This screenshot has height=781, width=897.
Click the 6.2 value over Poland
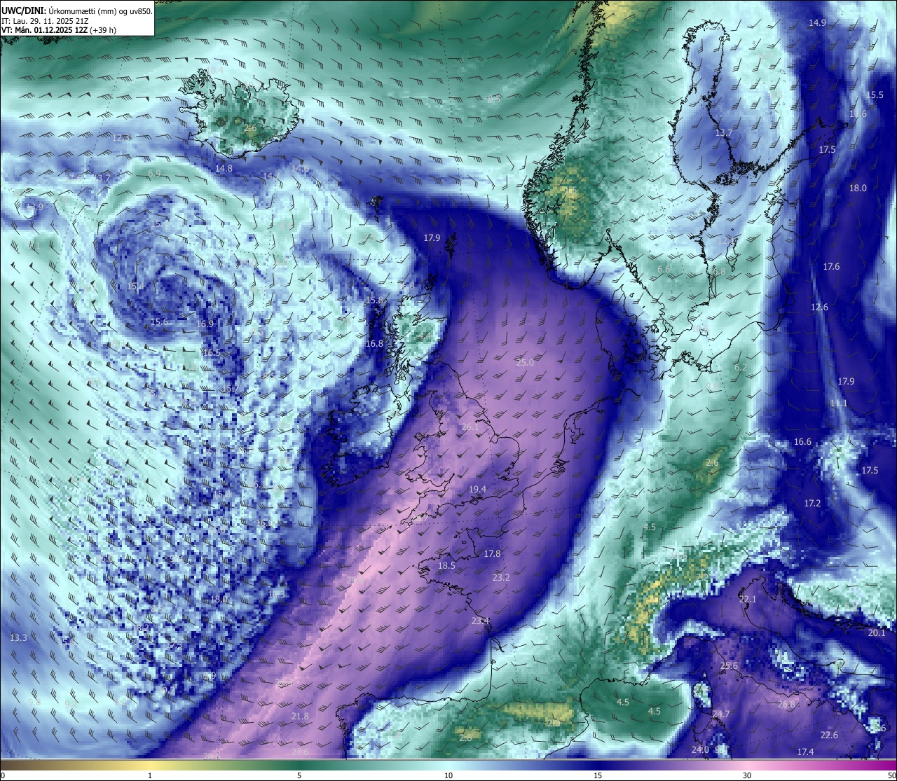tap(741, 367)
